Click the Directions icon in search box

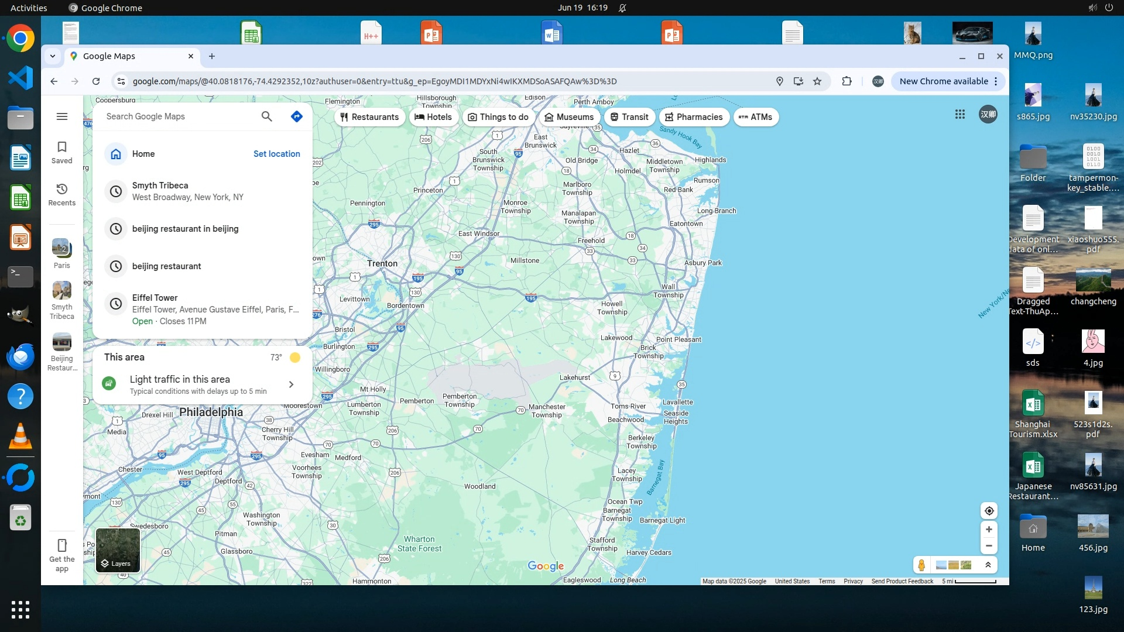(297, 116)
